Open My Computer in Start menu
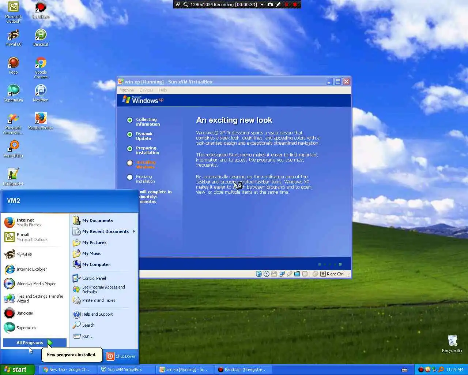The image size is (468, 375). (104, 264)
